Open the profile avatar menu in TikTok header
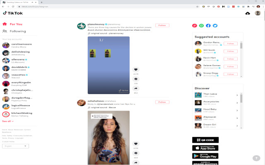 [258, 13]
